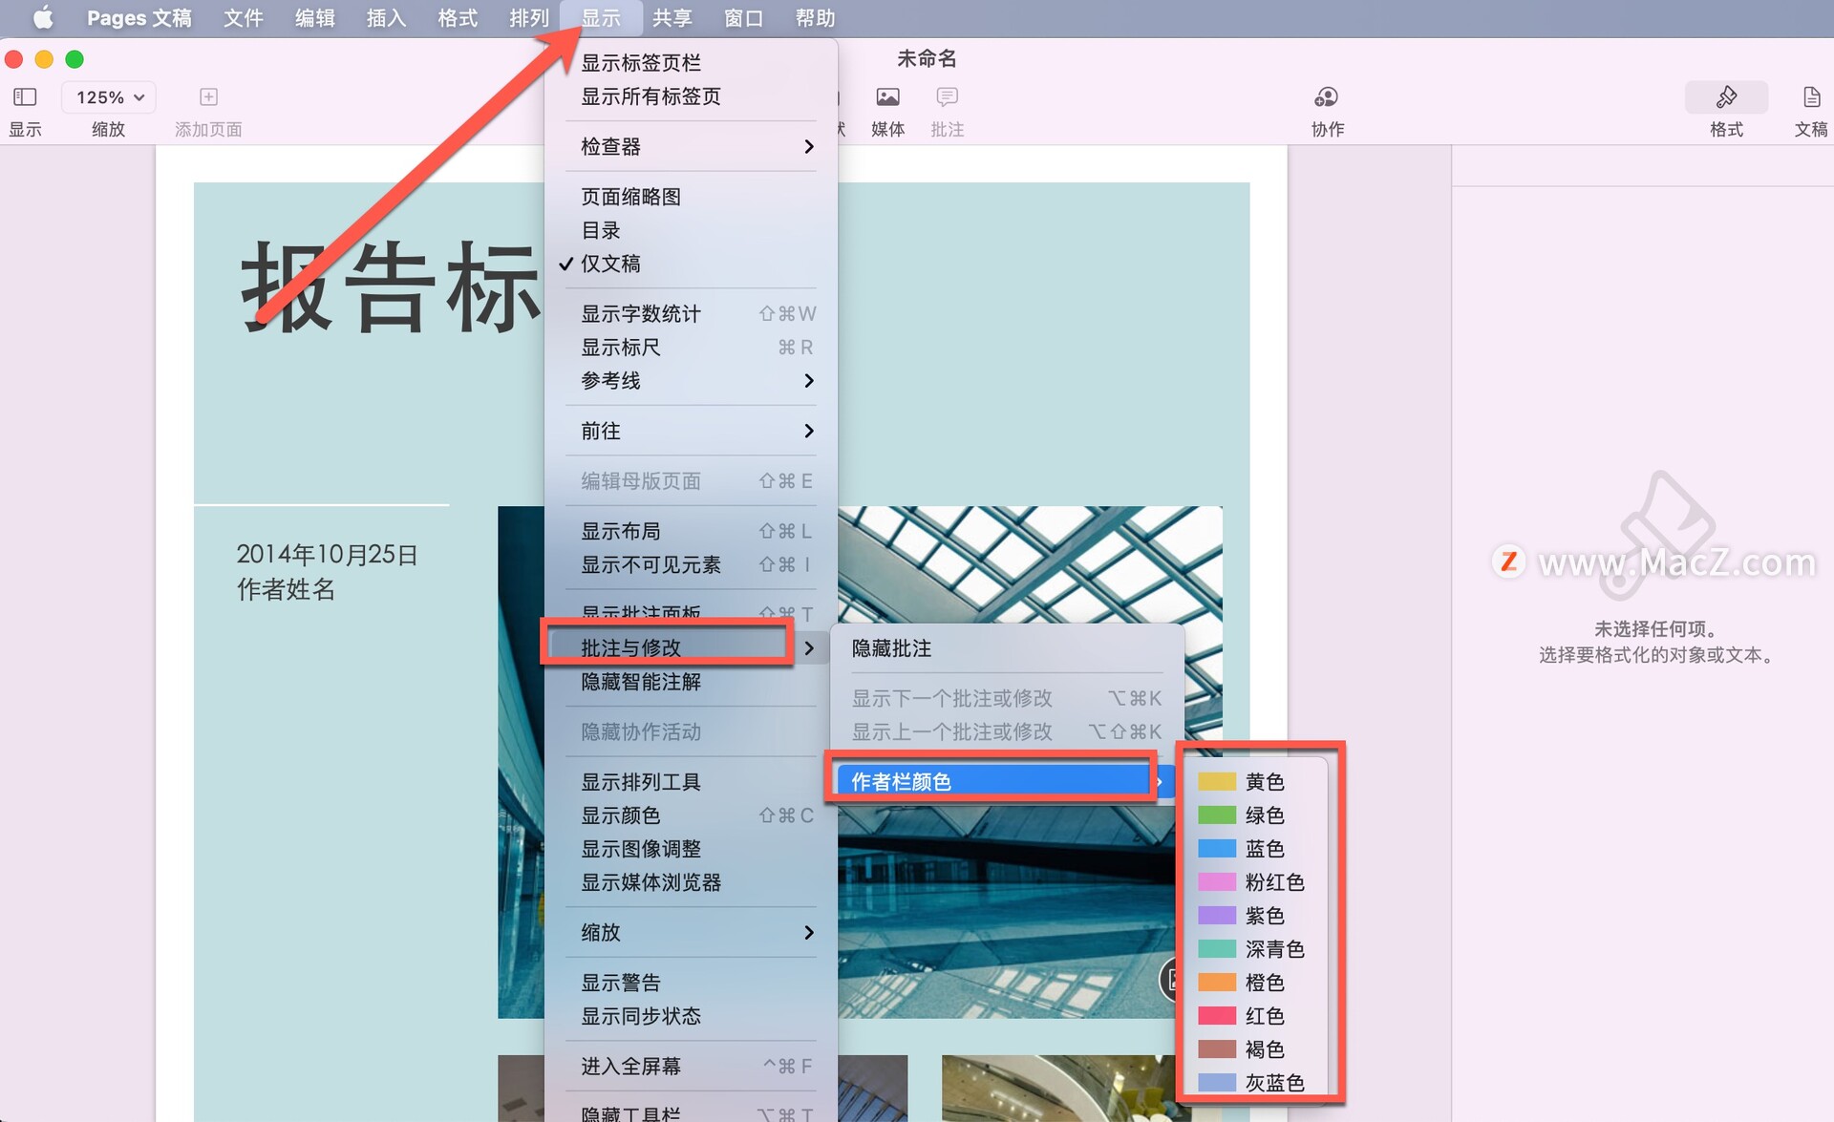Click the date 2014年10月25日 text

(x=327, y=555)
